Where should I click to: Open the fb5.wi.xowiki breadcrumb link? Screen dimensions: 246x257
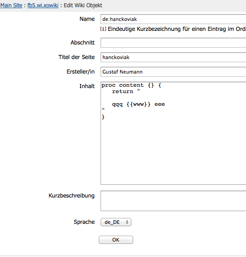pyautogui.click(x=43, y=5)
